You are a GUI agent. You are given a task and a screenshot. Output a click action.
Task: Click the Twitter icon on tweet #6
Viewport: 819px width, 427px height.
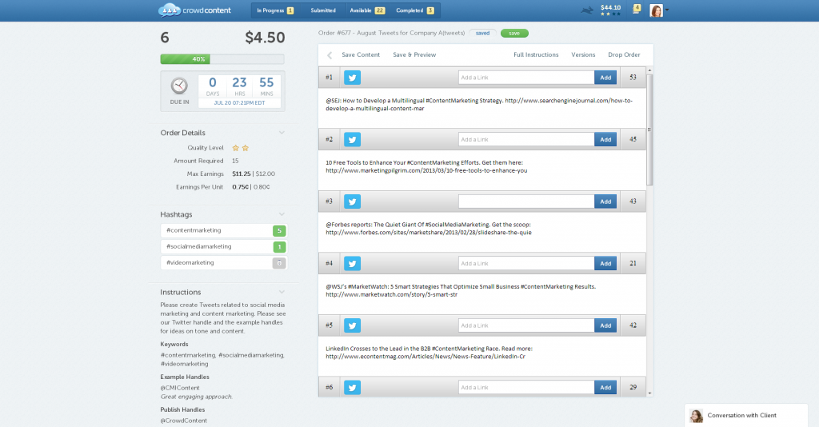(353, 388)
